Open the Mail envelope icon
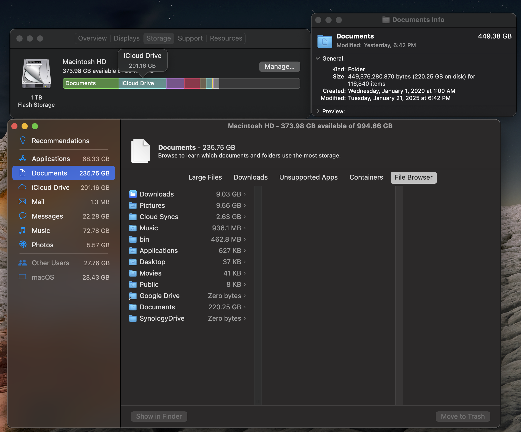Viewport: 521px width, 432px height. 23,202
